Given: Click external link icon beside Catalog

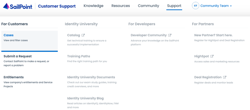Looking at the screenshot, I should (x=83, y=35).
